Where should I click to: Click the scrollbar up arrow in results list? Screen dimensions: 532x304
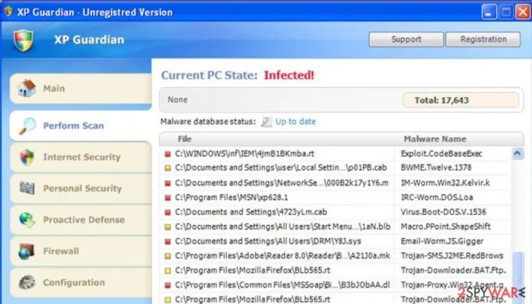517,153
